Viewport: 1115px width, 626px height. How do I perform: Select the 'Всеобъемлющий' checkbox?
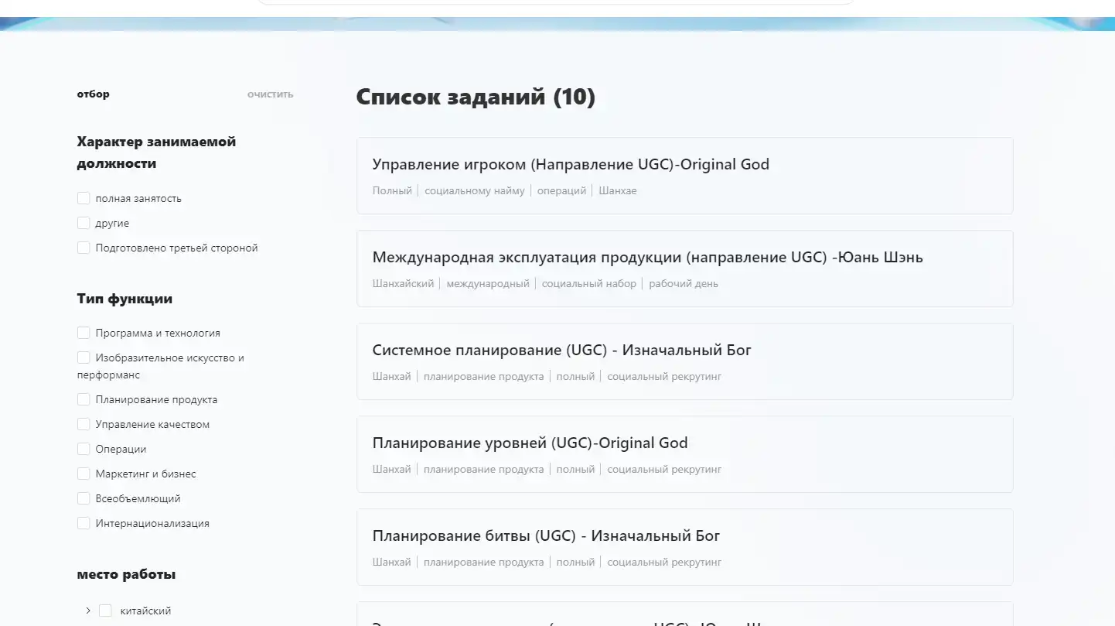coord(84,499)
